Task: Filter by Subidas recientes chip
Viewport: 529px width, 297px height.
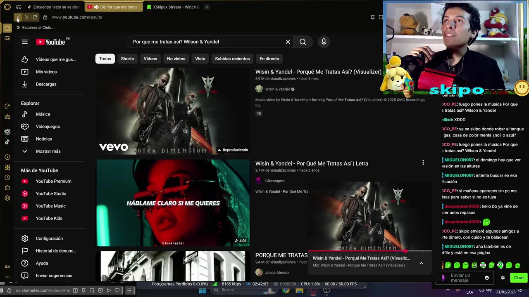Action: (x=232, y=59)
